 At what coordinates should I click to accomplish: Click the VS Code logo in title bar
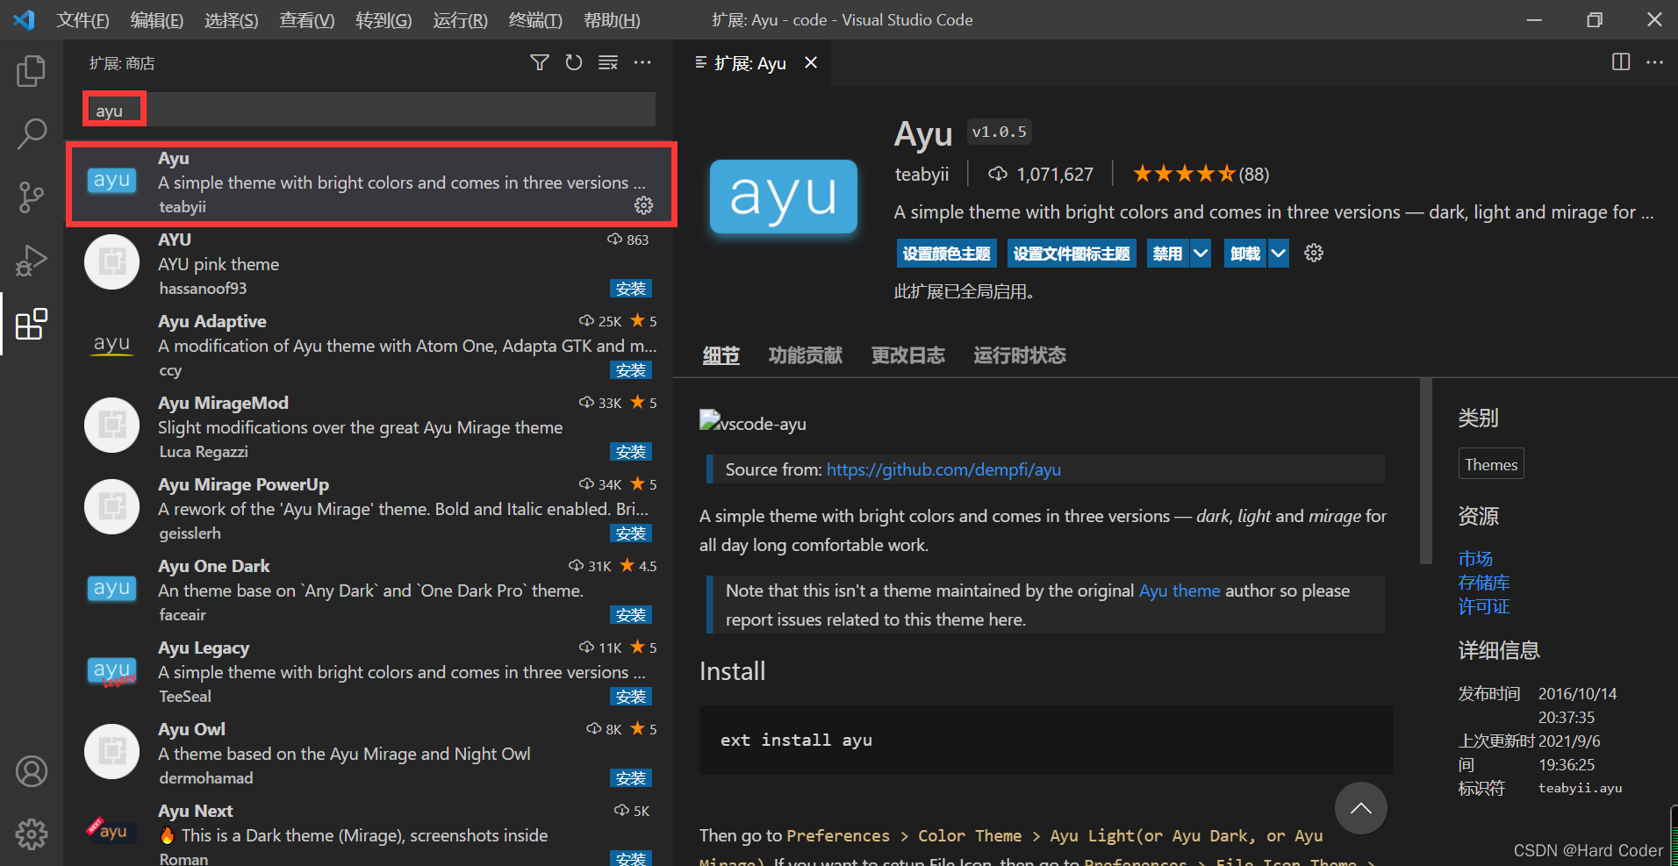tap(25, 19)
